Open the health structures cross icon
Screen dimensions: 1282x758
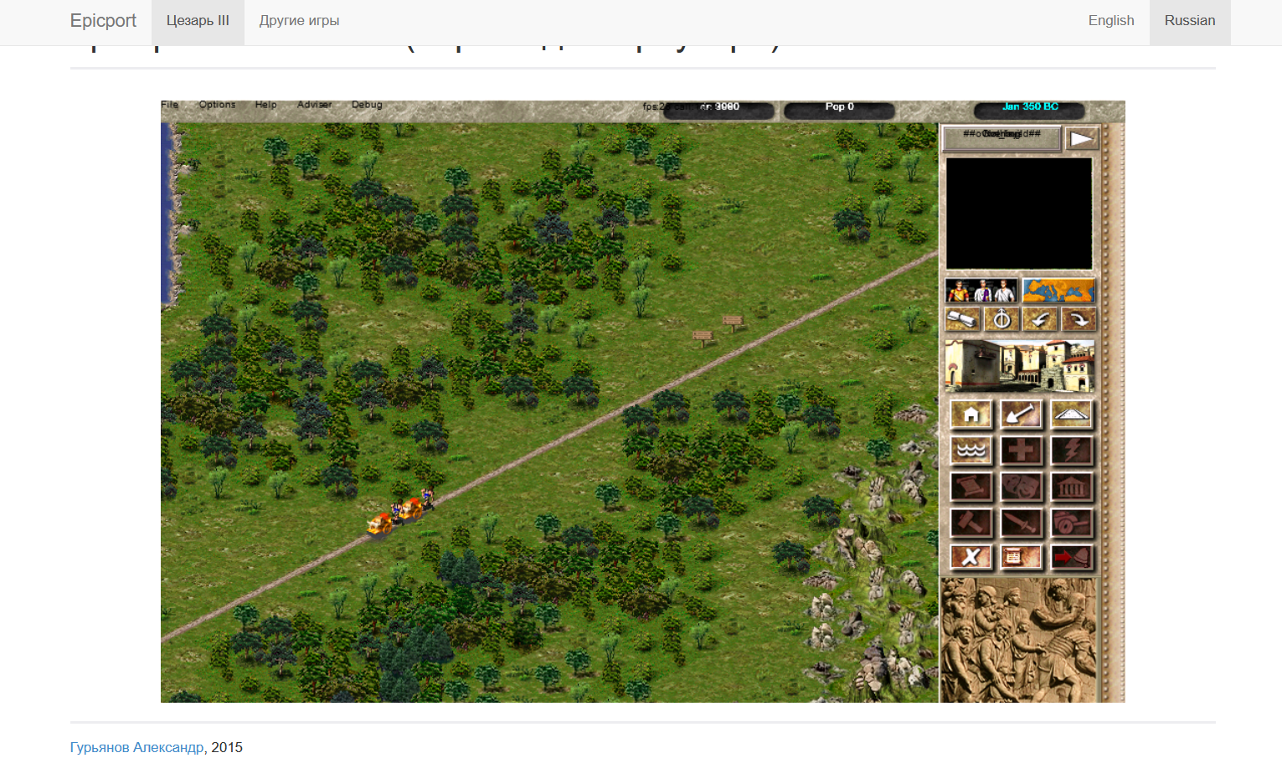[x=1022, y=451]
